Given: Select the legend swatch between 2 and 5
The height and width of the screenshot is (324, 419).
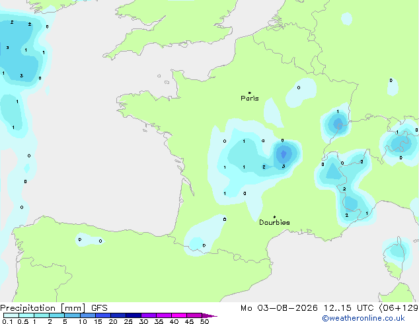Looking at the screenshot, I should (x=57, y=315).
